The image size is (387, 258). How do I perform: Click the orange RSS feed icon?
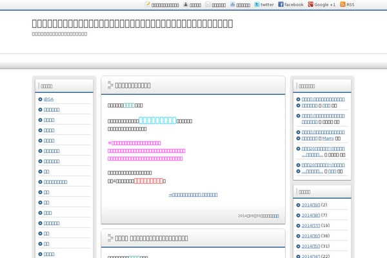point(342,5)
